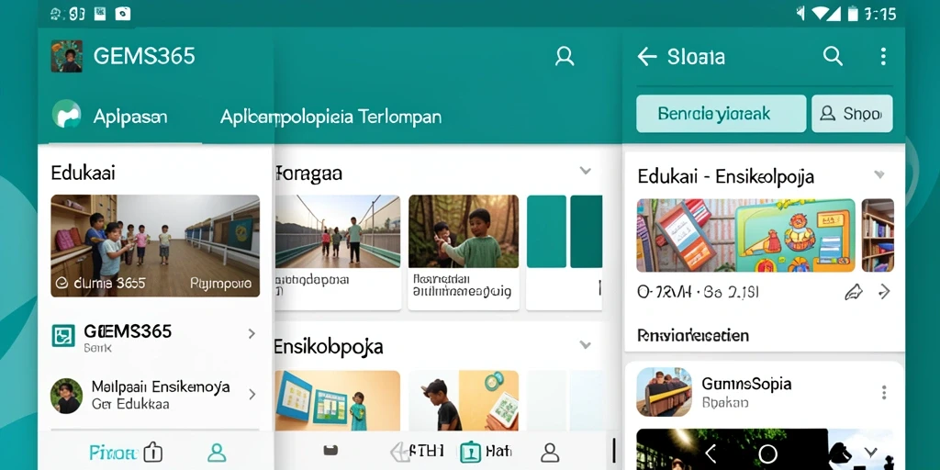940x470 pixels.
Task: Open the Mailpaai Ensikemoya avatar
Action: (x=66, y=396)
